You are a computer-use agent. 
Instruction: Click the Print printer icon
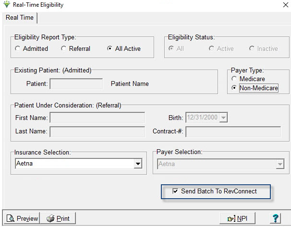tap(50, 218)
